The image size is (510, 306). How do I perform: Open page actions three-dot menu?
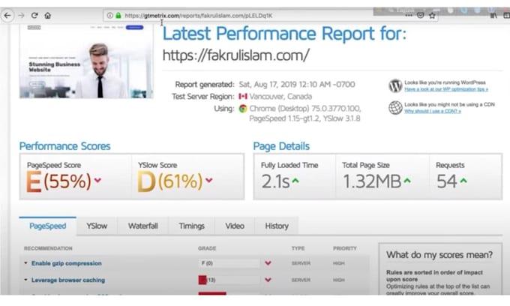pyautogui.click(x=409, y=15)
